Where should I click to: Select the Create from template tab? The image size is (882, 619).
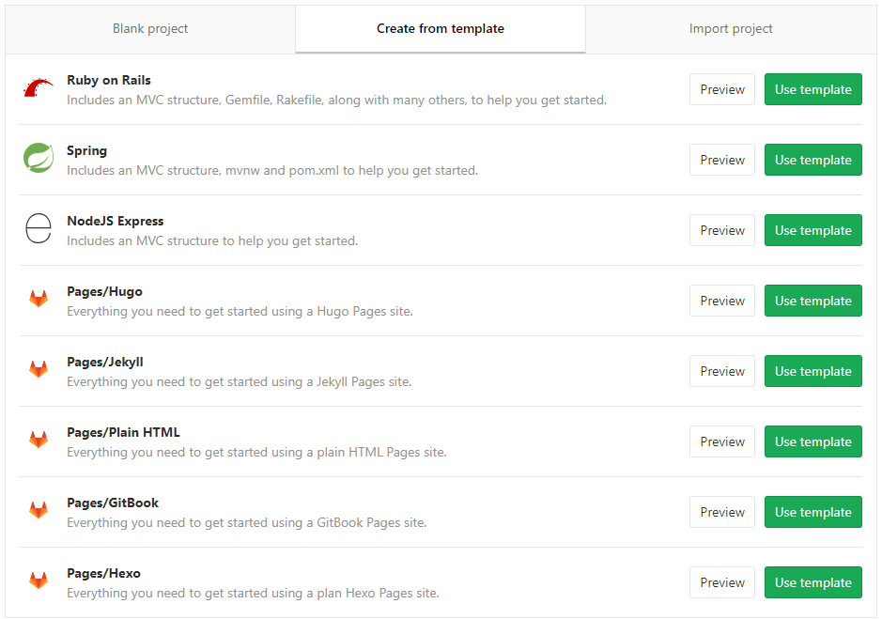click(x=440, y=28)
